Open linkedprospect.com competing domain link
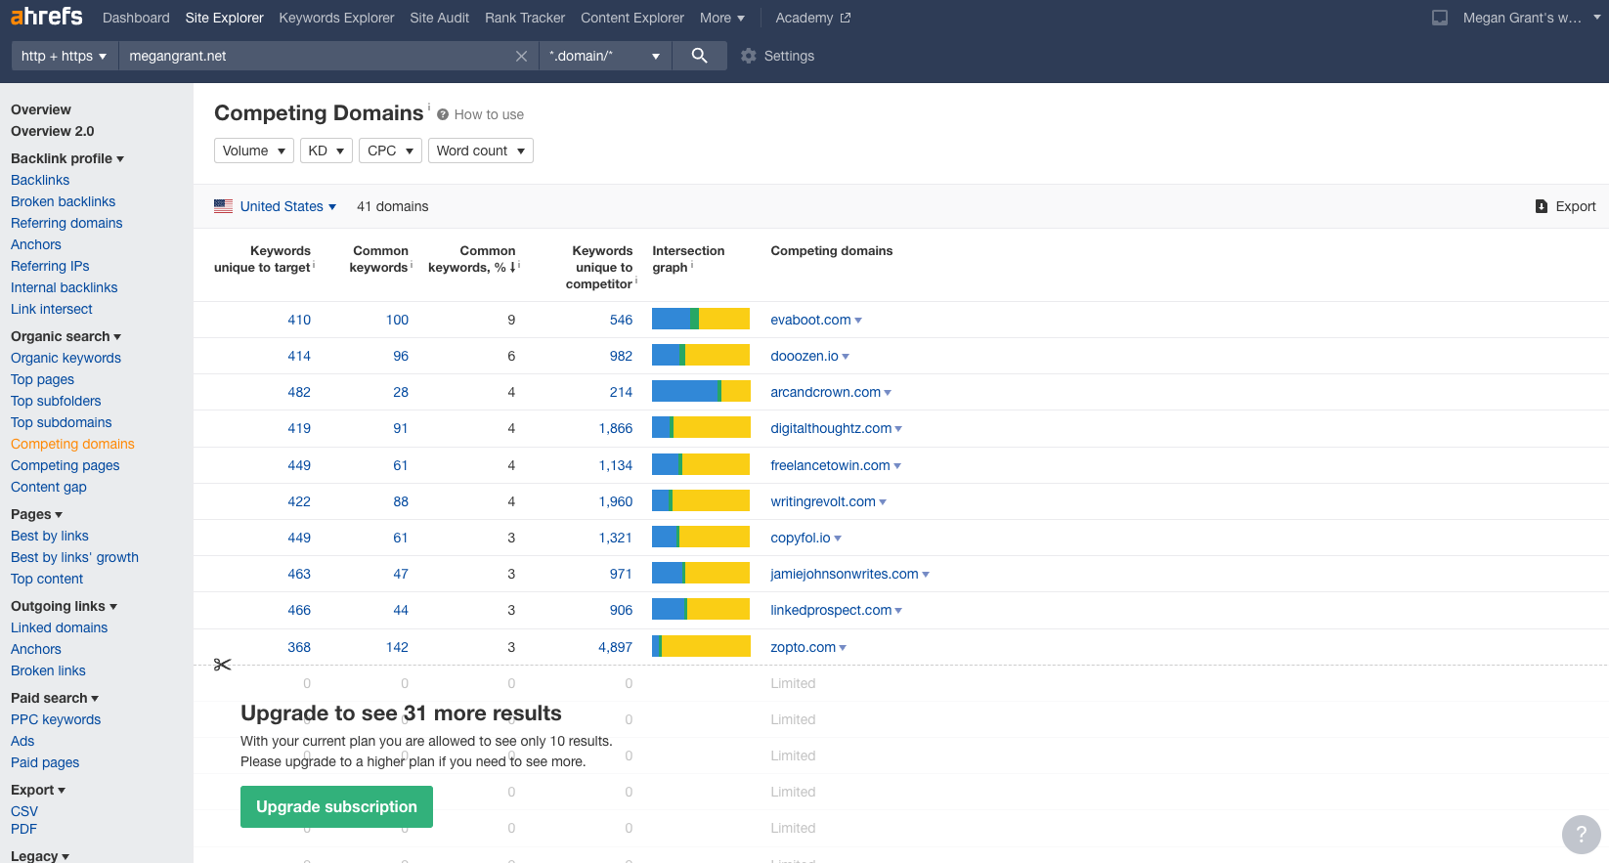Image resolution: width=1609 pixels, height=863 pixels. coord(831,610)
